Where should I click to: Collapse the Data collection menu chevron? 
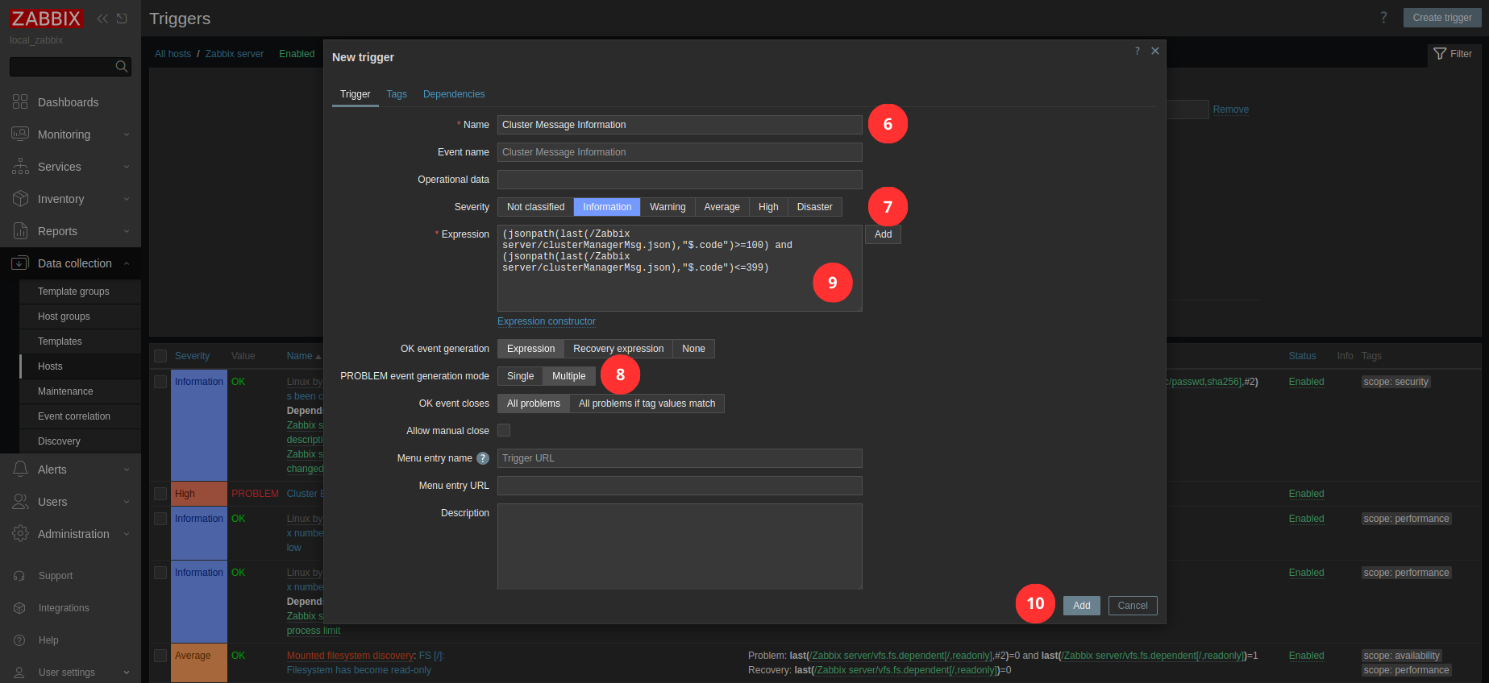(127, 263)
